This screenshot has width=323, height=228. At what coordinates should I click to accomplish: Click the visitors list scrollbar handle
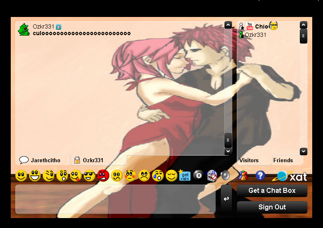coord(304,36)
